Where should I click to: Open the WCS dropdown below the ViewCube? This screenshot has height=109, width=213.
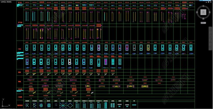click(203, 23)
